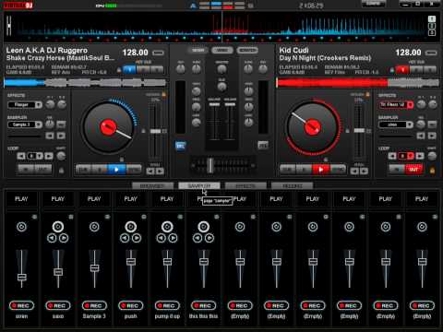Click siren slot volume fader handle
The height and width of the screenshot is (332, 443).
click(x=21, y=277)
